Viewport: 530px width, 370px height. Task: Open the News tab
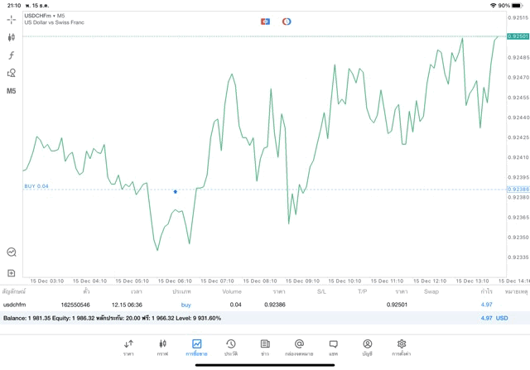click(x=264, y=347)
